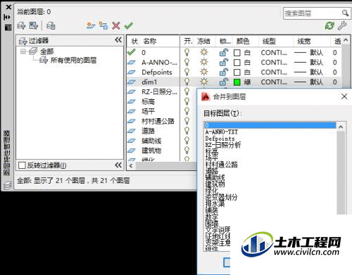Freeze layer A-ANNO using the sun icon
Viewport: 352px width, 275px height.
pyautogui.click(x=204, y=62)
